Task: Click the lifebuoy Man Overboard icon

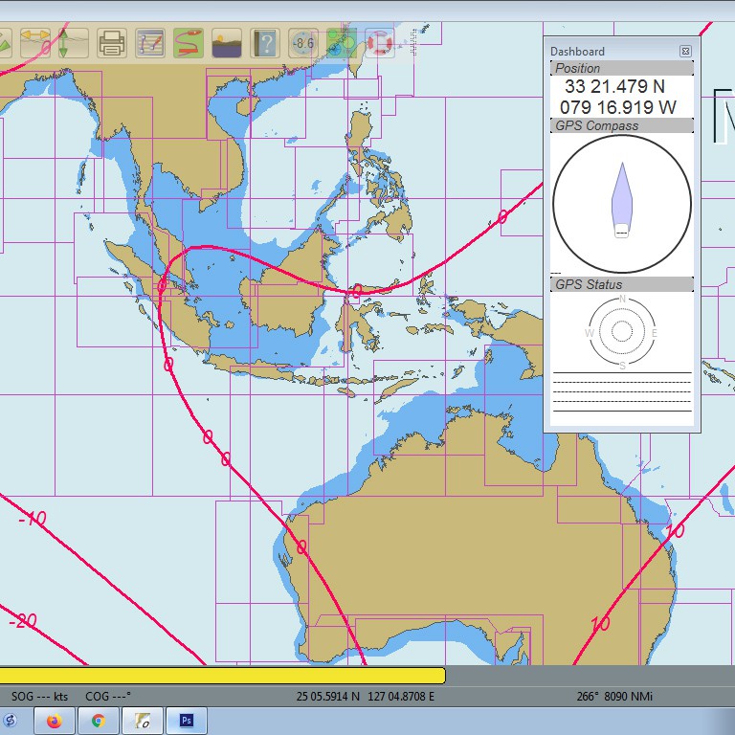Action: [x=379, y=43]
